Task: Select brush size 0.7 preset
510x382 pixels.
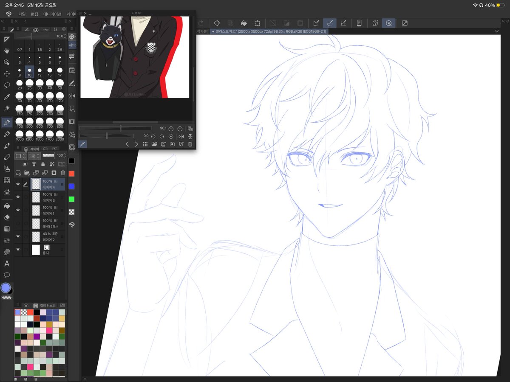Action: click(x=20, y=46)
